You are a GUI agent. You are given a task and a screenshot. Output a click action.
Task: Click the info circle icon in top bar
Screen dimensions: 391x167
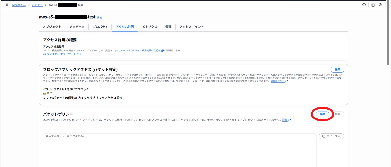coord(364,5)
